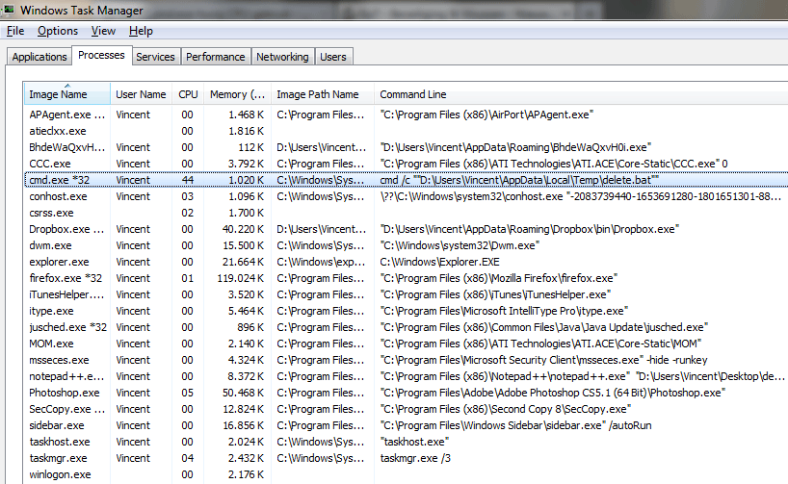The width and height of the screenshot is (788, 484).
Task: Click the delete.bat command line text
Action: [x=519, y=180]
